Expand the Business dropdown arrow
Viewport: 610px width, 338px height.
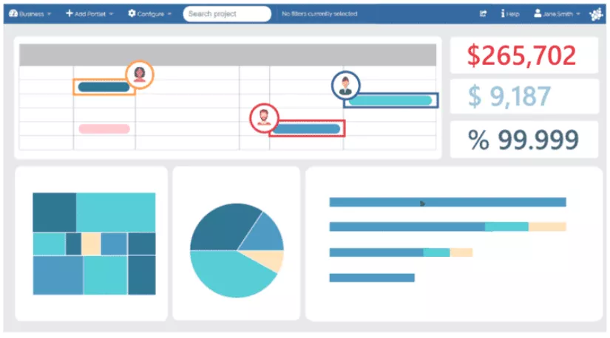pyautogui.click(x=49, y=14)
